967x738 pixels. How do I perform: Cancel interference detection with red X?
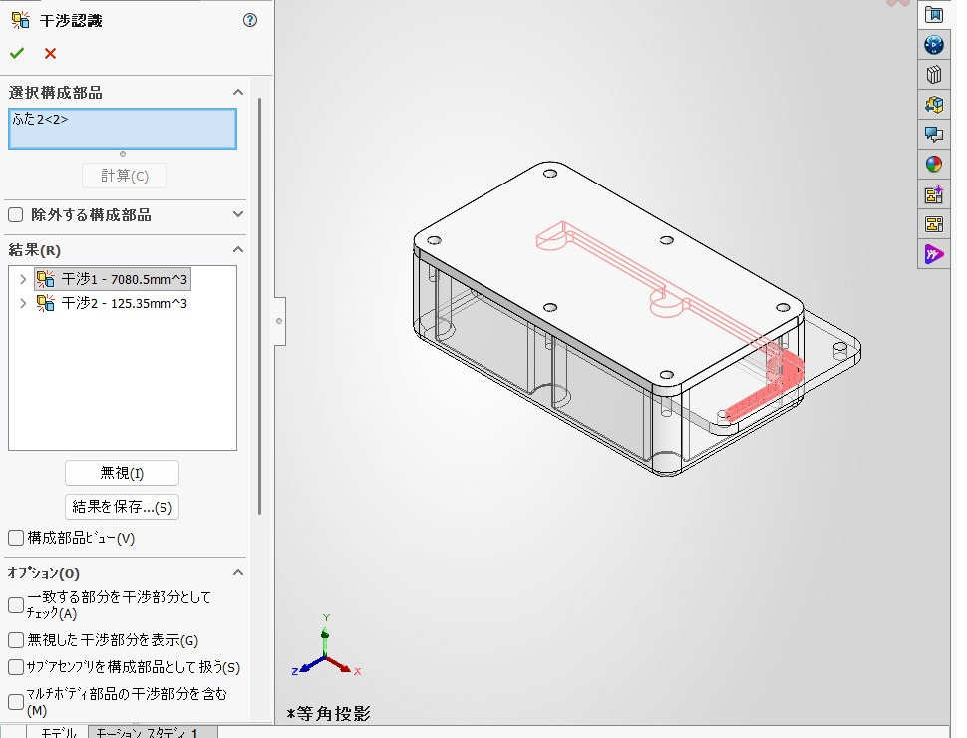point(51,54)
